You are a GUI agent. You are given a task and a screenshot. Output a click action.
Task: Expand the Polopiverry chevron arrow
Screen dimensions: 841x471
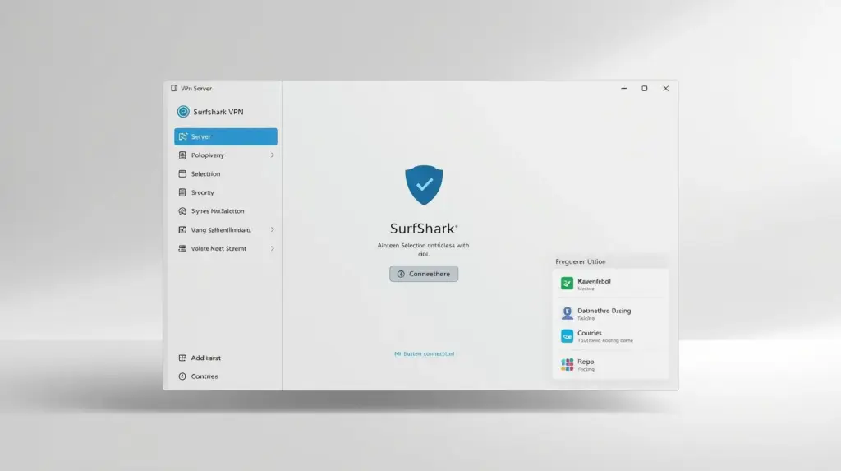click(273, 155)
